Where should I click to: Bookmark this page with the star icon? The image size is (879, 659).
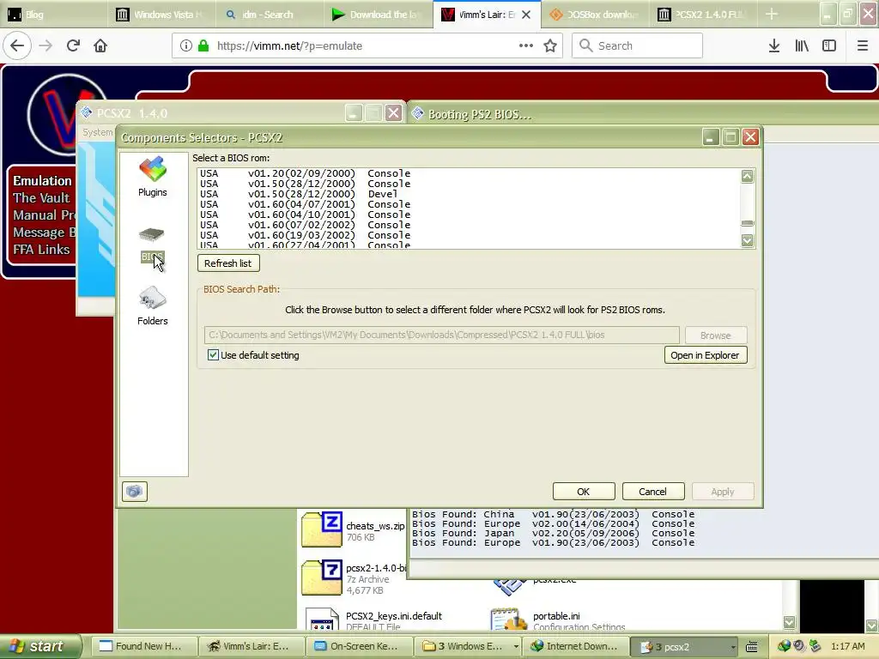click(550, 45)
